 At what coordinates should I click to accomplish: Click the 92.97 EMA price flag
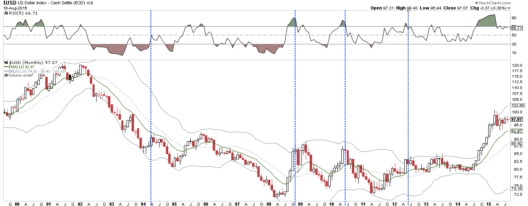(516, 131)
